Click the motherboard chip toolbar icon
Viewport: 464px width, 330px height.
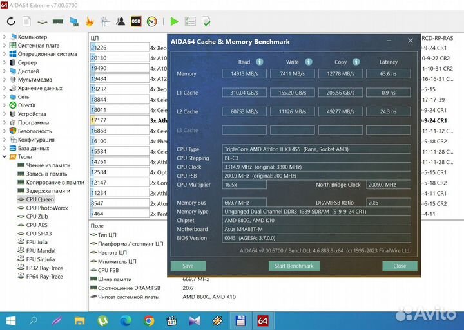tap(43, 22)
